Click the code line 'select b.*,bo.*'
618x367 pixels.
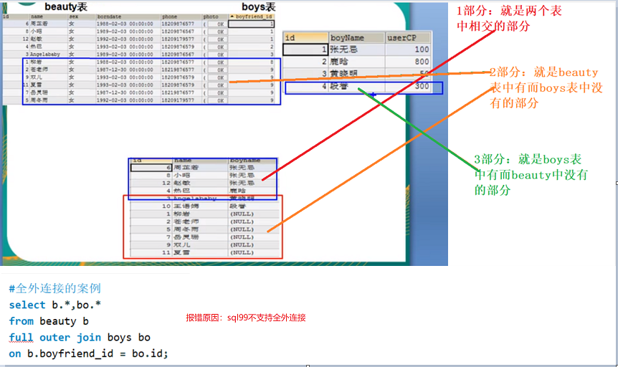pyautogui.click(x=54, y=305)
